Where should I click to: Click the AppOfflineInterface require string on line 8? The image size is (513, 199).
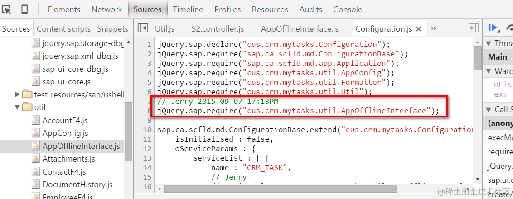pos(336,111)
